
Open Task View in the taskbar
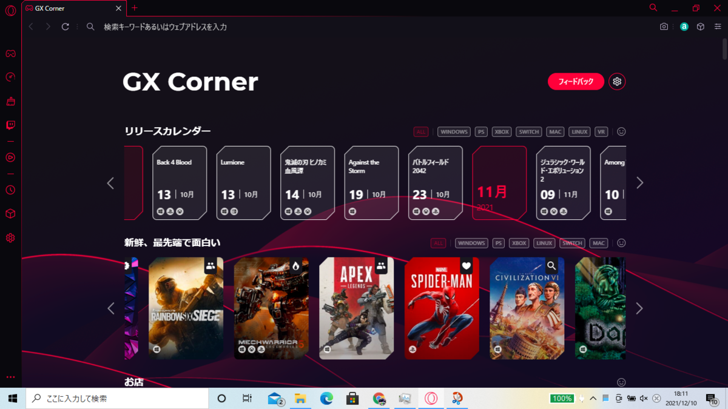(x=247, y=398)
